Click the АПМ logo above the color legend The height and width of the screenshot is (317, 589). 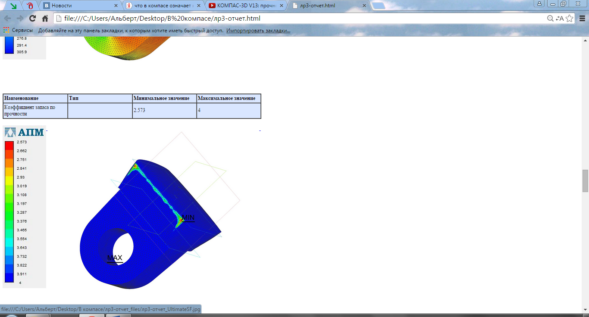click(x=24, y=132)
